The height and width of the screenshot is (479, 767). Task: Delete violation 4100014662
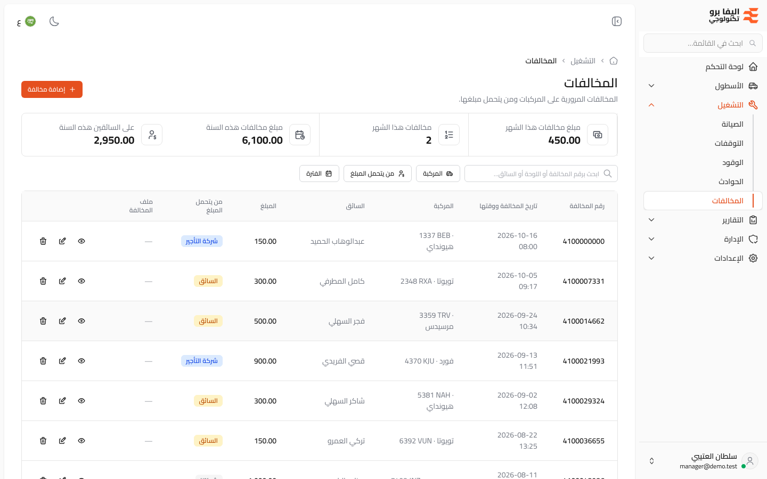tap(43, 321)
